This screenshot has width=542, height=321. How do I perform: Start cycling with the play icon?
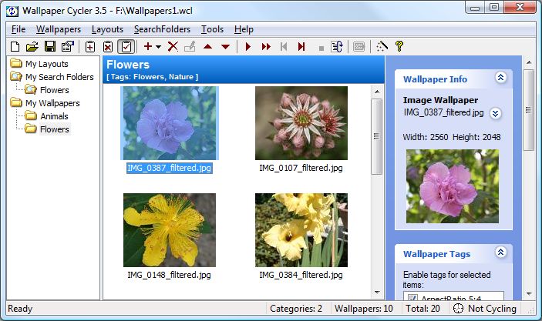(x=248, y=47)
